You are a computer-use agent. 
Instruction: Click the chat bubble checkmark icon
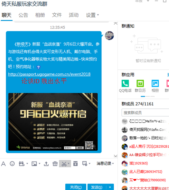pos(85,164)
